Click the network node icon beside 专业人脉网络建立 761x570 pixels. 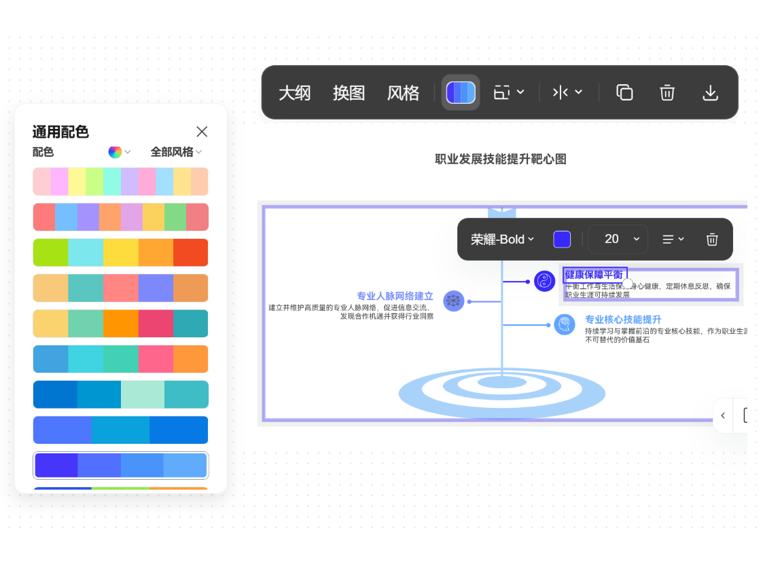coord(453,301)
